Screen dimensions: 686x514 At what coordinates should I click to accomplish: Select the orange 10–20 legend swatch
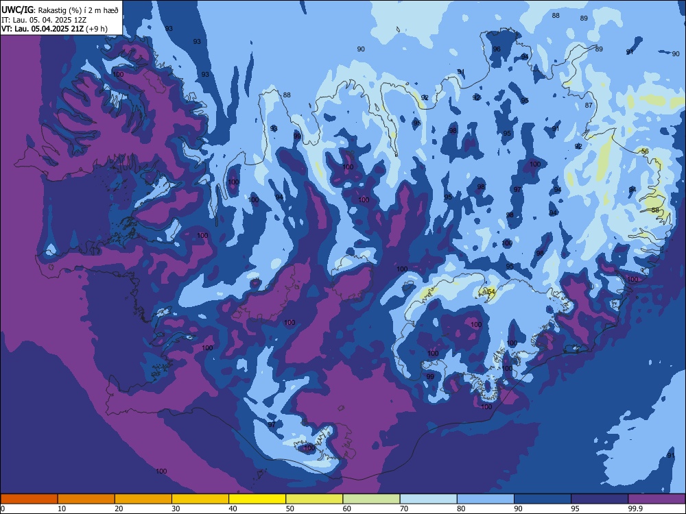[x=86, y=499]
